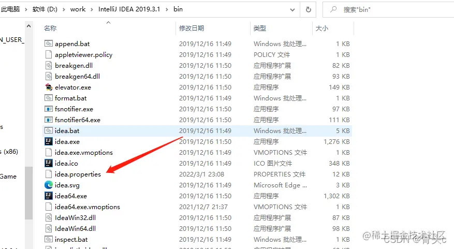Viewport: 454px width, 249px height.
Task: Click the navigation pane scroll up arrow
Action: pos(28,26)
